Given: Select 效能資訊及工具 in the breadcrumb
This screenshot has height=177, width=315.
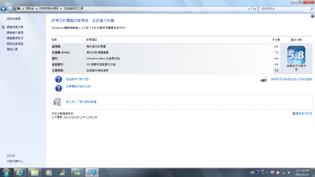Looking at the screenshot, I should click(x=73, y=9).
